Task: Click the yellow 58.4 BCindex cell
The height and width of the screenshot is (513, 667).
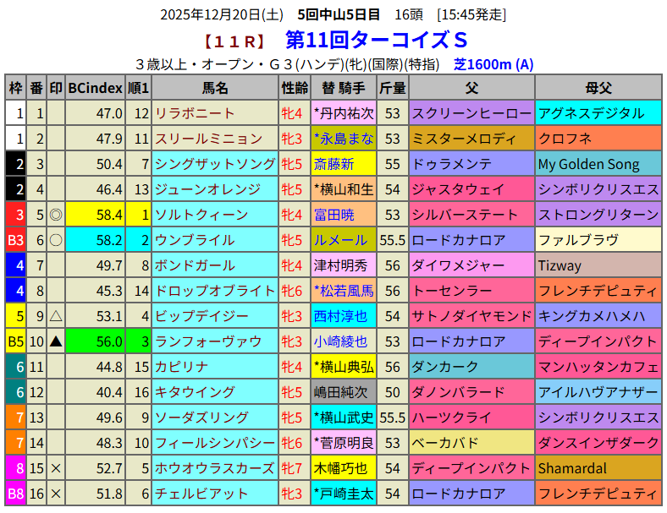Action: (96, 215)
